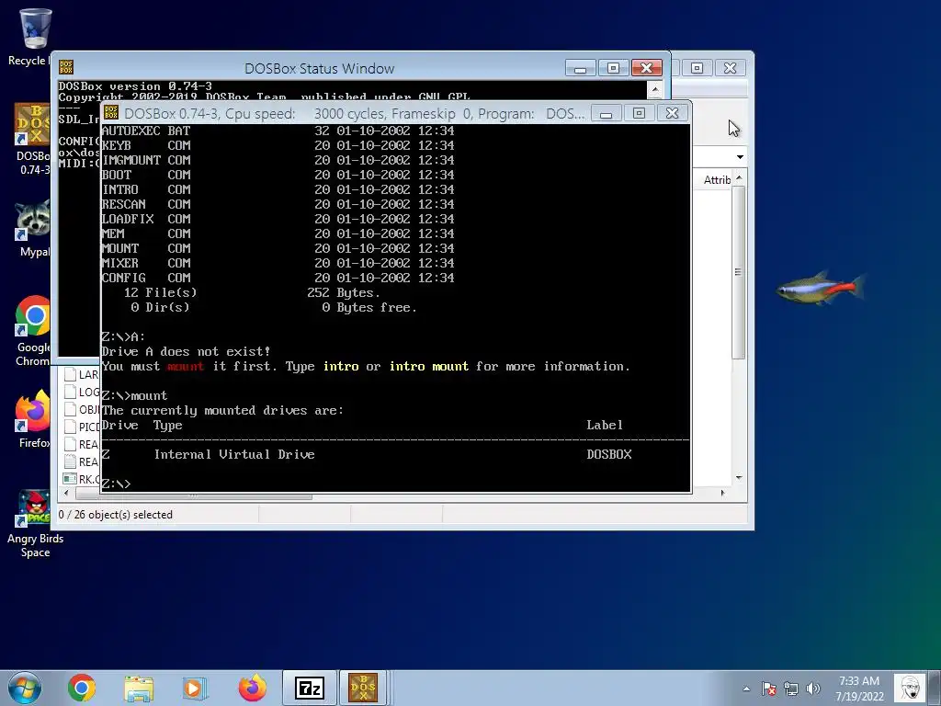Click the face icon in the tray

tap(909, 688)
